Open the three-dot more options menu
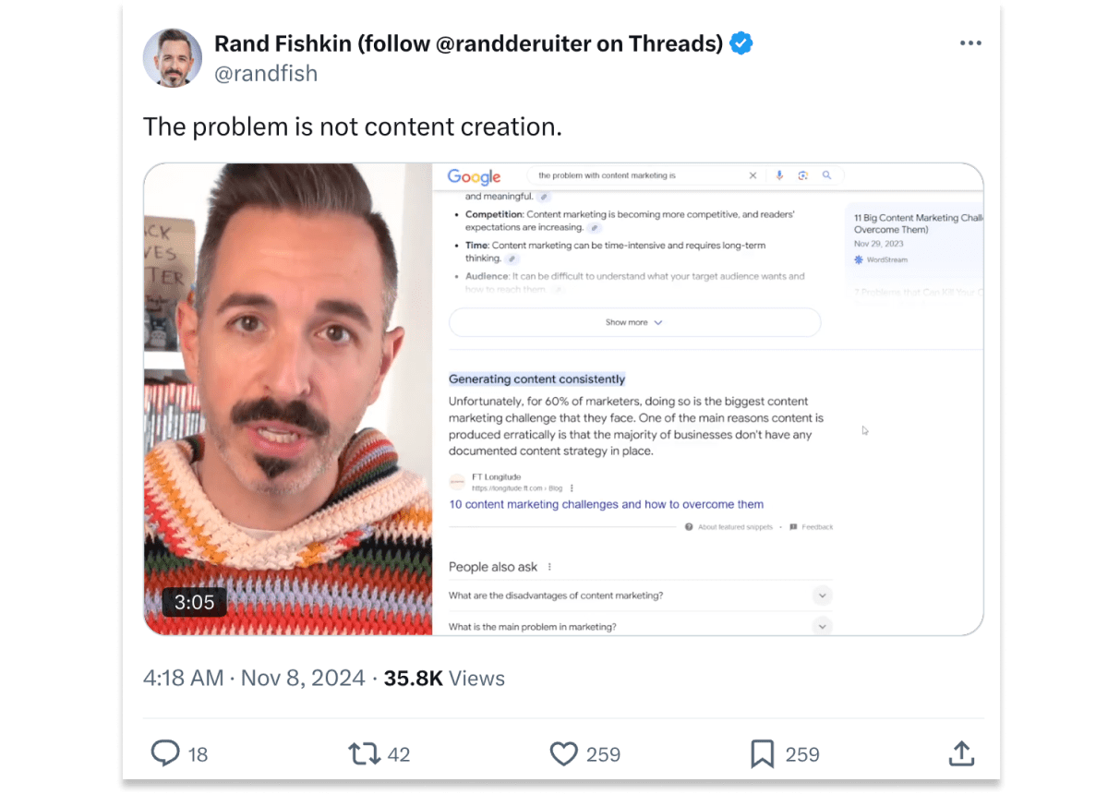The width and height of the screenshot is (1108, 794). point(970,43)
